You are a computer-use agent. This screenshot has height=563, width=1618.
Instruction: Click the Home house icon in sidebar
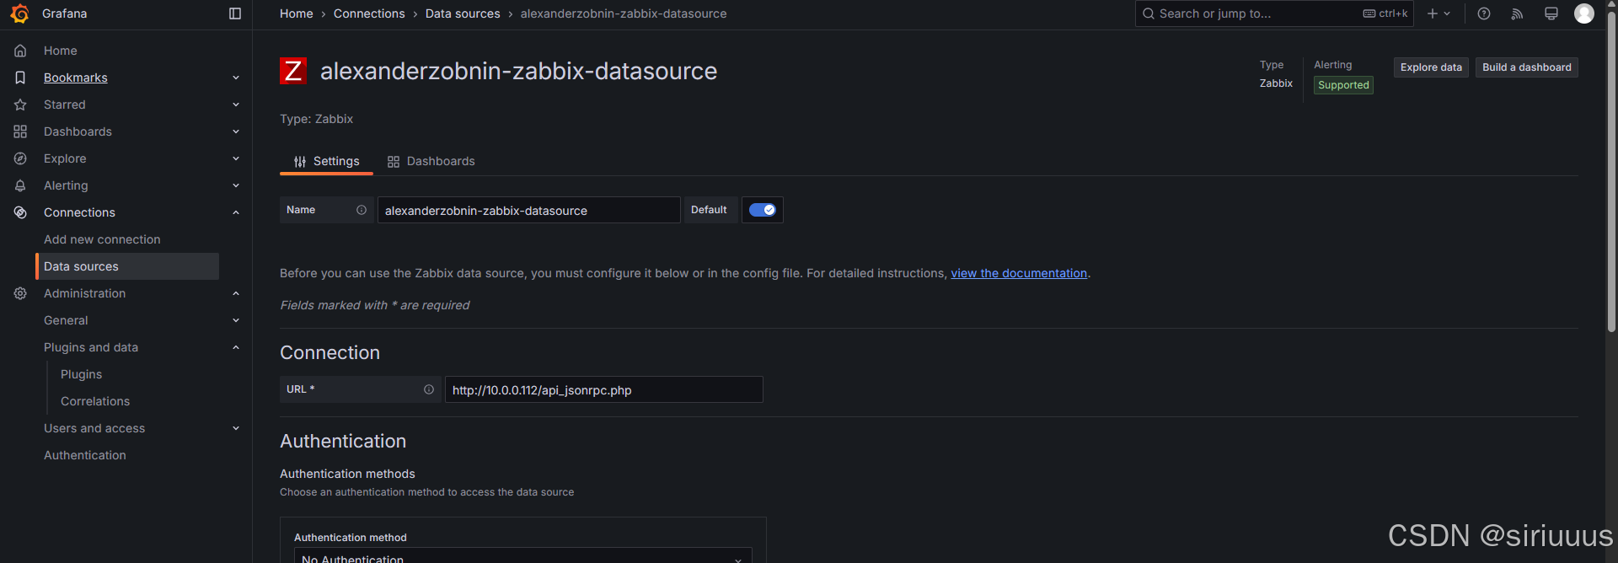(20, 51)
